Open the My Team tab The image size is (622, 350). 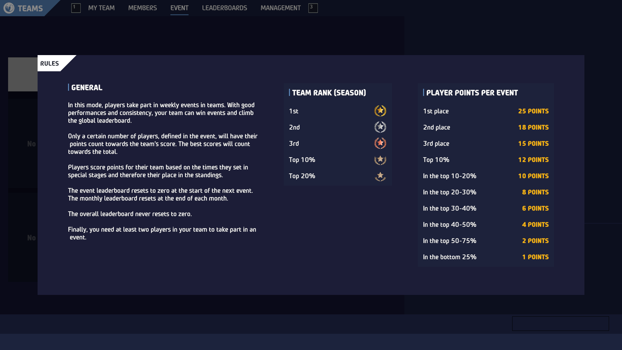(101, 8)
